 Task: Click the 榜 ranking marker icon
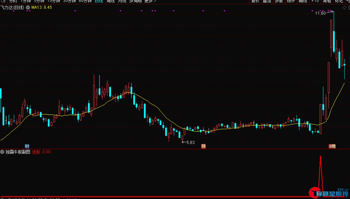click(x=333, y=146)
